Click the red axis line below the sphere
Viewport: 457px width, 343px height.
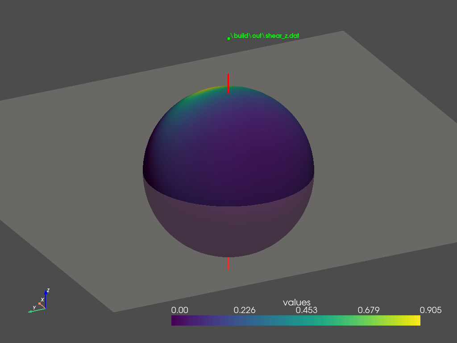click(228, 264)
